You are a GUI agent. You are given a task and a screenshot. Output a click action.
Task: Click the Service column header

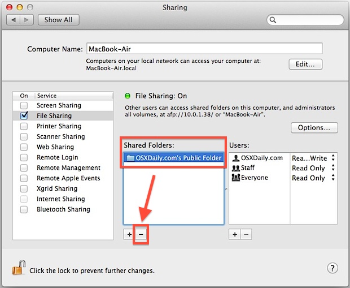tap(74, 96)
